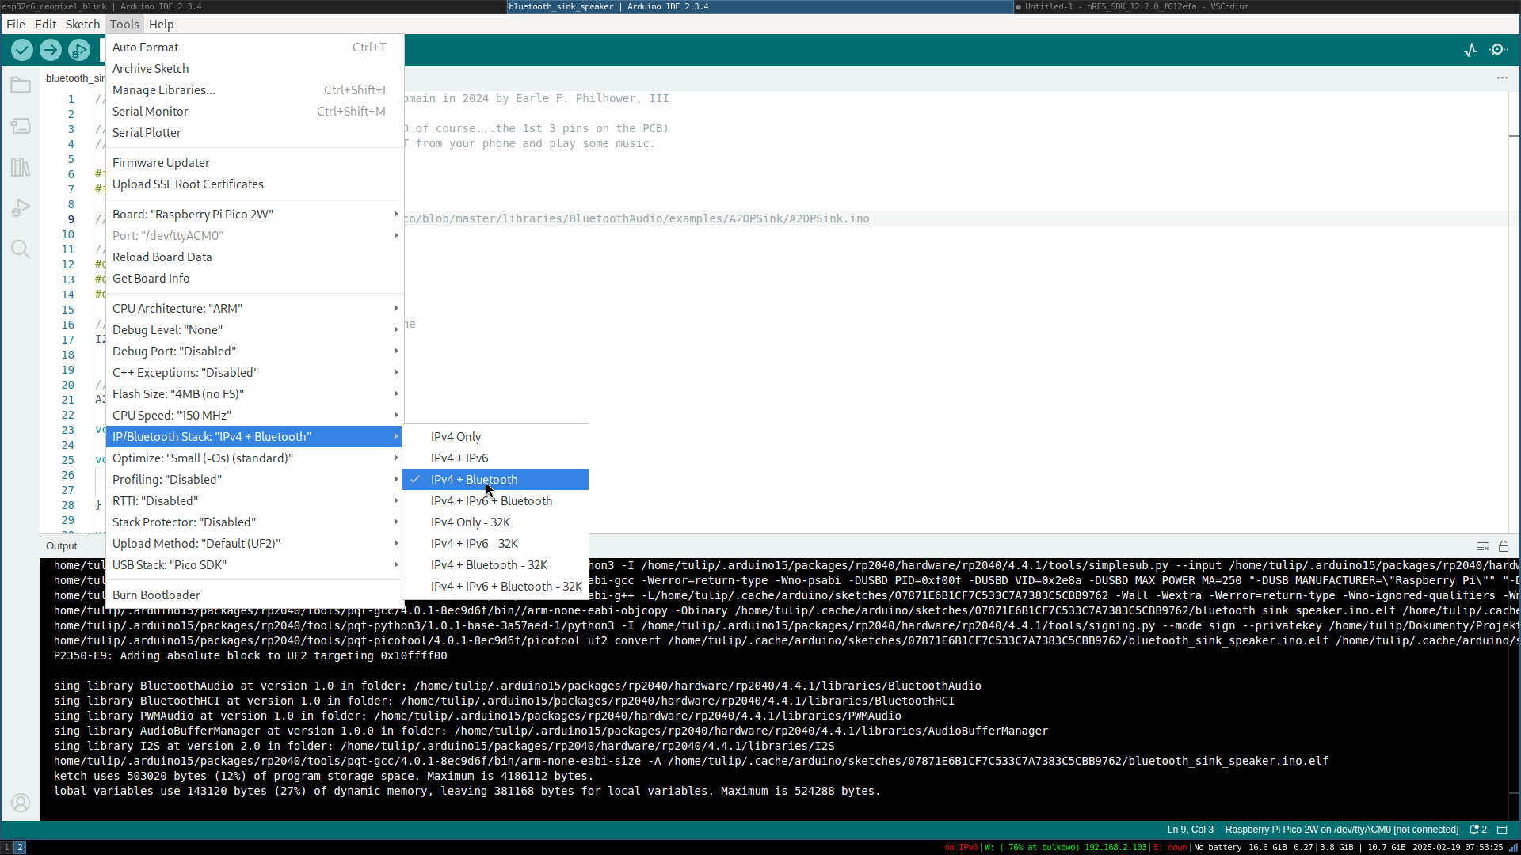Open the Boards Manager sidebar icon
Screen dimensions: 1521x855
point(21,127)
